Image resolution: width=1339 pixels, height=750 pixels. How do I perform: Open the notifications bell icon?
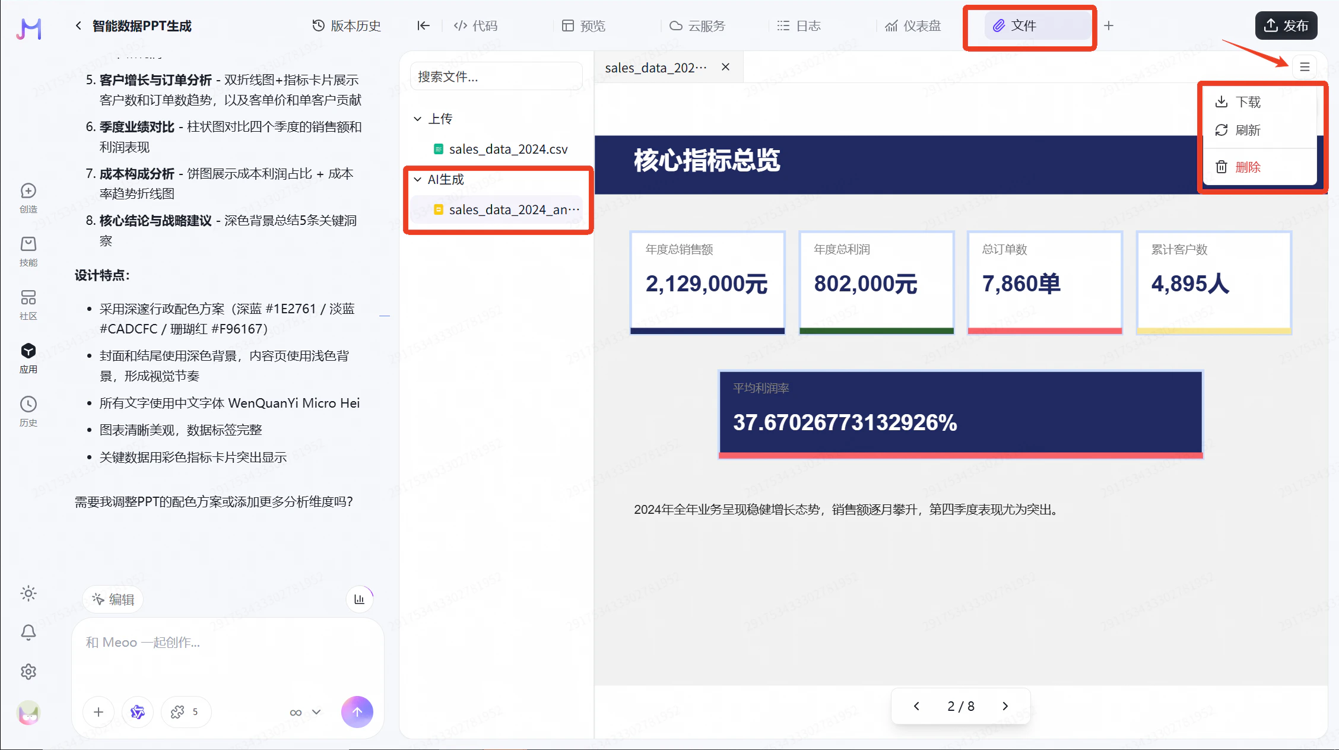coord(28,633)
